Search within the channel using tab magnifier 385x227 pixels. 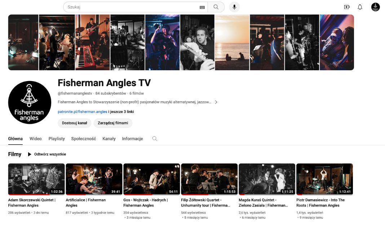(155, 139)
